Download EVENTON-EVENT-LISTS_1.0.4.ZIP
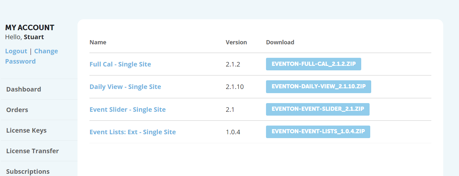This screenshot has height=176, width=459. click(x=318, y=132)
